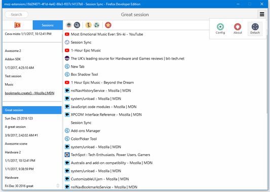Click bit-tech.net favicon in the tab list
Screen dimensions: 270x192
pos(67,59)
